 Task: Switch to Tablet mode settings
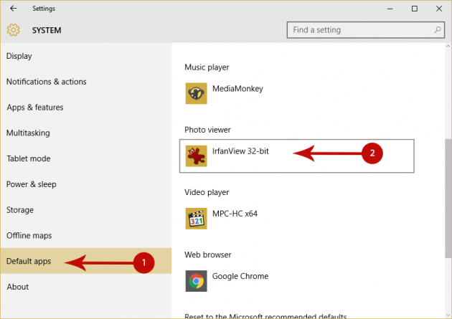[29, 158]
